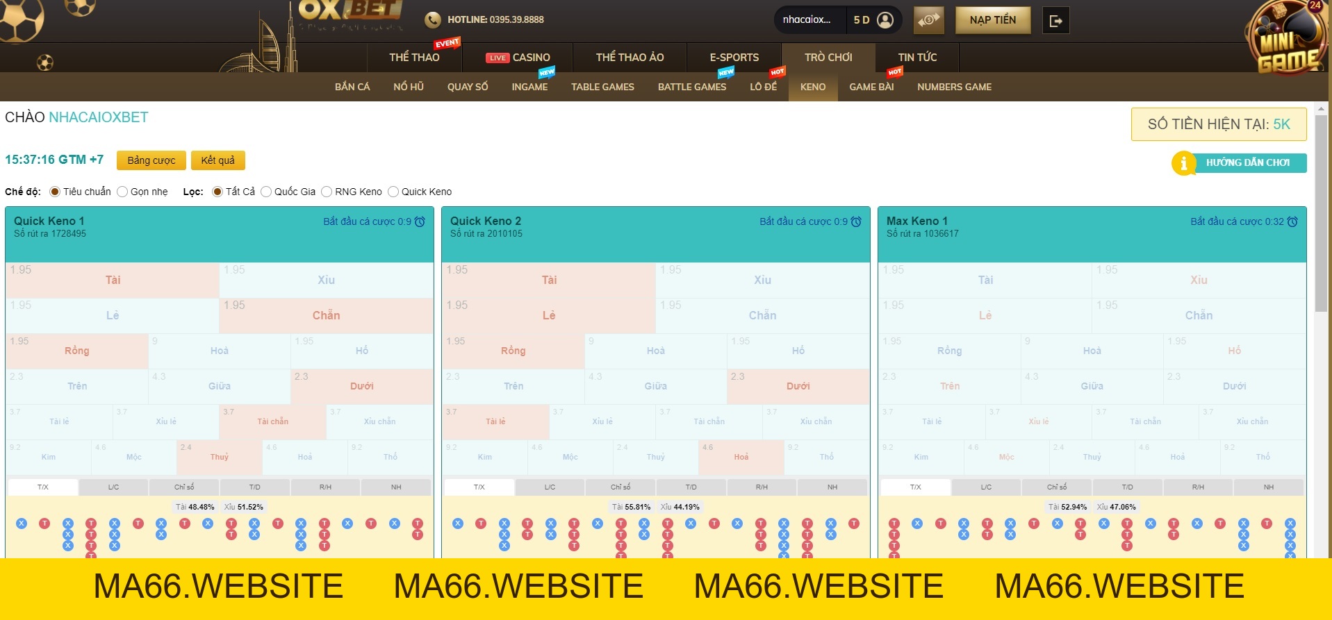The width and height of the screenshot is (1332, 620).
Task: Bet on Tài lẻ in Quick Keno 2
Action: (x=495, y=422)
